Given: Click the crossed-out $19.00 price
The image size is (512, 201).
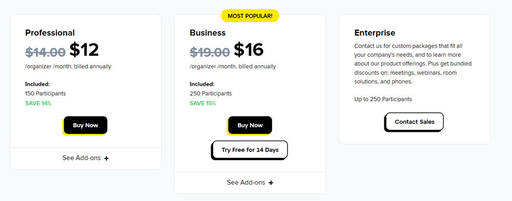Looking at the screenshot, I should click(x=210, y=52).
